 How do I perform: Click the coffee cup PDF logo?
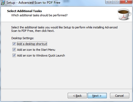124,14
